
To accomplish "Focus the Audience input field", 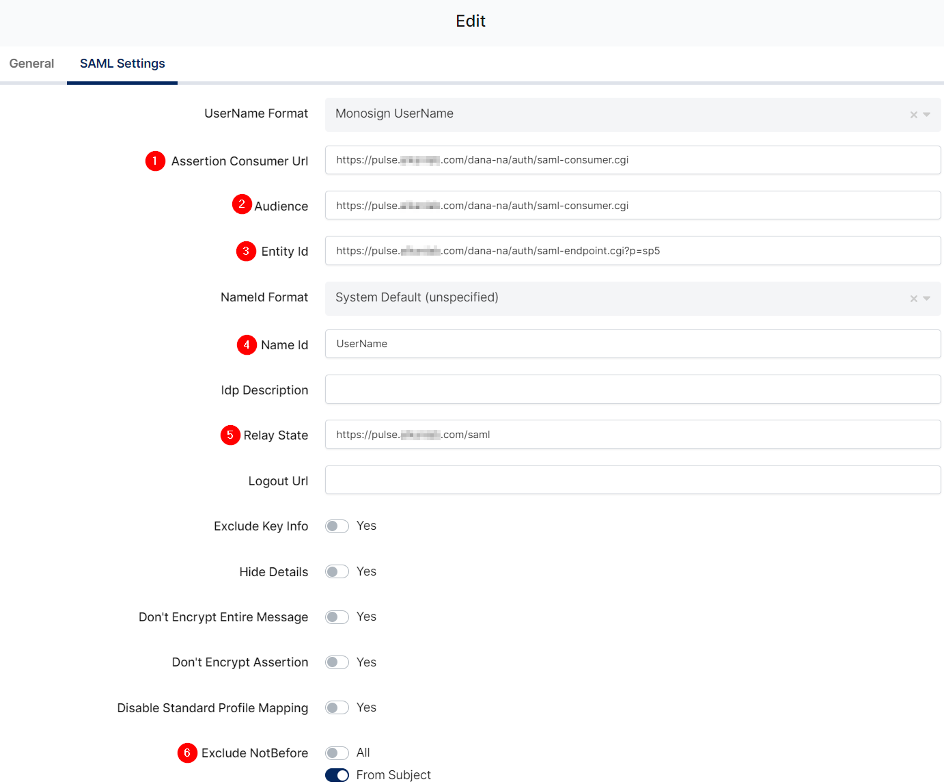I will pos(633,206).
